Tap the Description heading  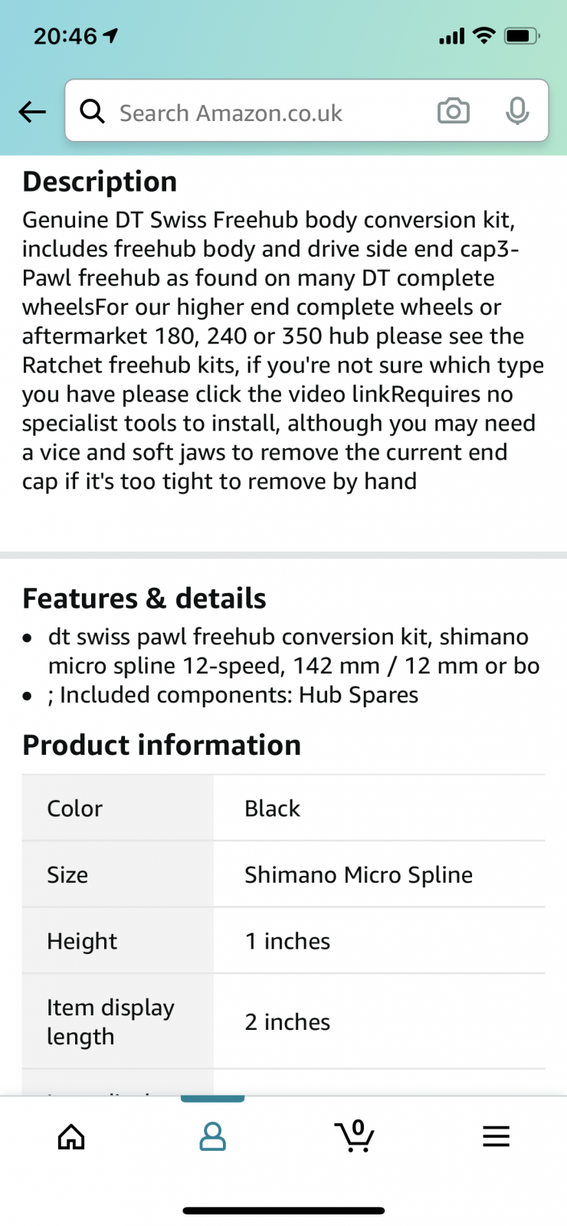click(100, 182)
